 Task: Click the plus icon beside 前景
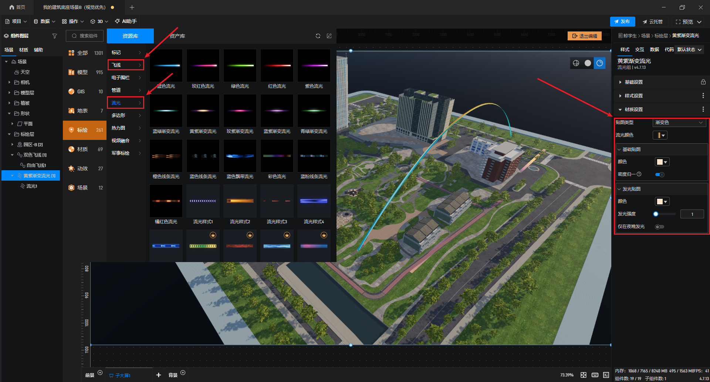(100, 373)
